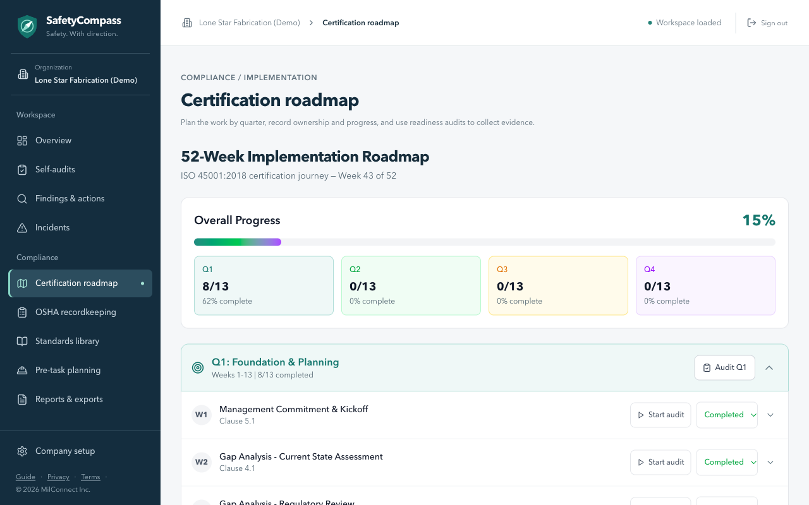Click the Findings & actions magnifier icon
This screenshot has width=809, height=505.
click(22, 199)
